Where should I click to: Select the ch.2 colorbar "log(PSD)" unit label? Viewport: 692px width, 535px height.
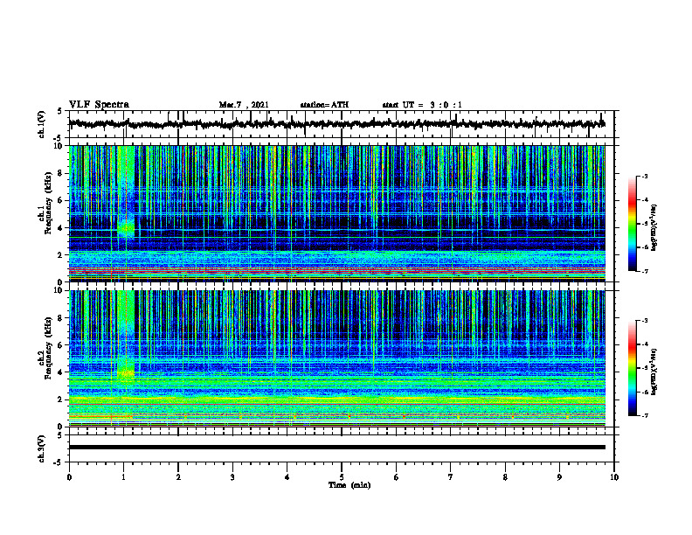[654, 372]
